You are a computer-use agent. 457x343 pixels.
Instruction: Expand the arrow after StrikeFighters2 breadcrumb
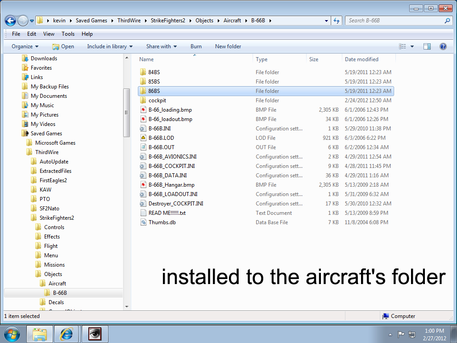(x=190, y=21)
